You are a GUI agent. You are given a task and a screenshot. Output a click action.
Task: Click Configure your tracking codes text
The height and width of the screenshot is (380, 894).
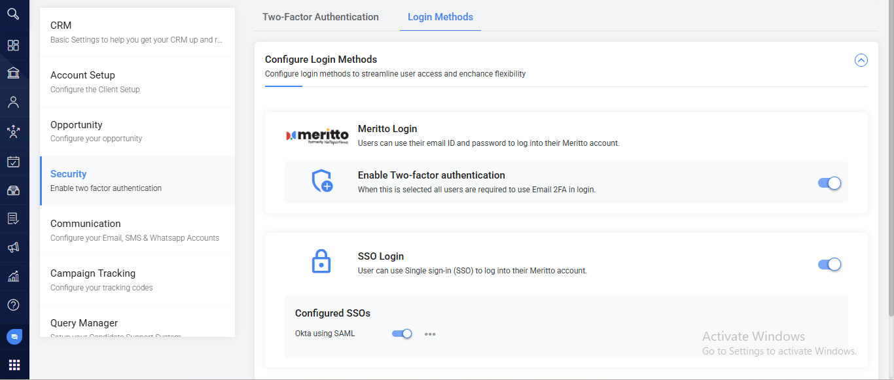pos(101,288)
